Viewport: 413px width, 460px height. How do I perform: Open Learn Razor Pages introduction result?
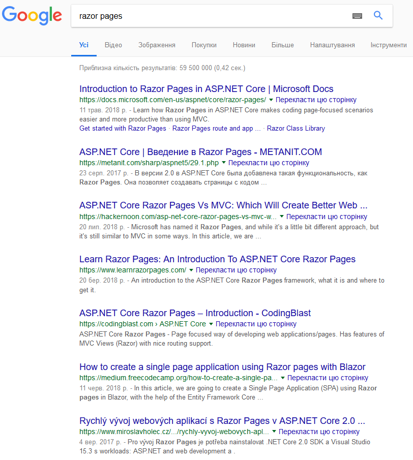(x=217, y=259)
